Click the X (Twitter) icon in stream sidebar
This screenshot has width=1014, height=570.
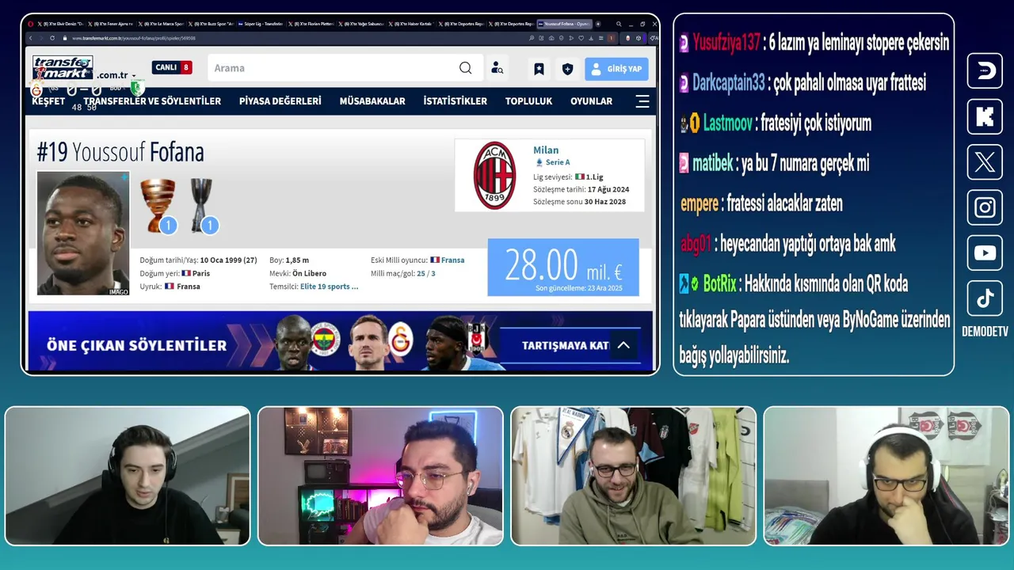985,162
